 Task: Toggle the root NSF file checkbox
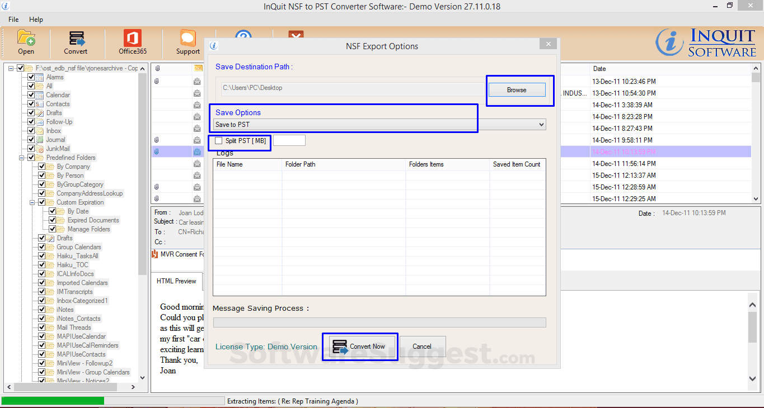[21, 68]
